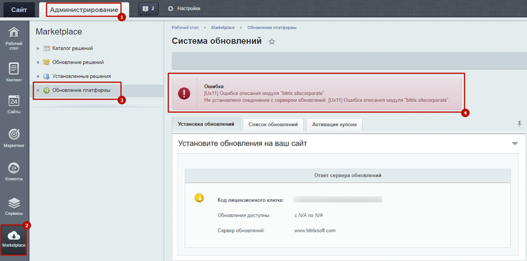This screenshot has height=261, width=527.
Task: Switch to the Список обновлений tab
Action: coord(273,124)
